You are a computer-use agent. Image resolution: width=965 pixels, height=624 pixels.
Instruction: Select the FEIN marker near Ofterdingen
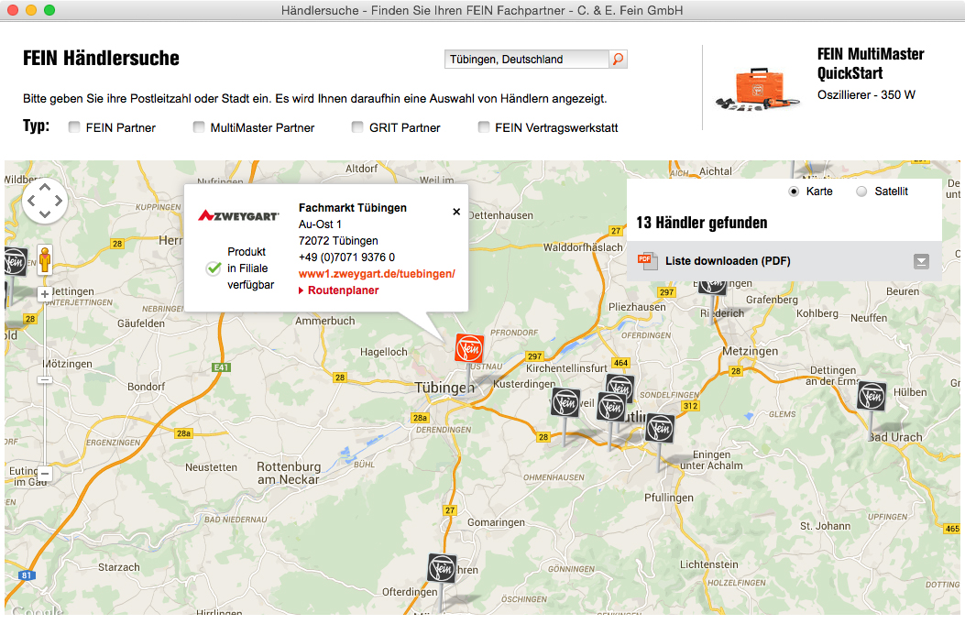pyautogui.click(x=442, y=569)
